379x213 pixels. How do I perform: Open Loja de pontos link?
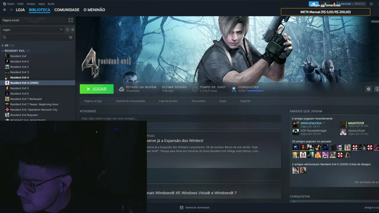(168, 101)
